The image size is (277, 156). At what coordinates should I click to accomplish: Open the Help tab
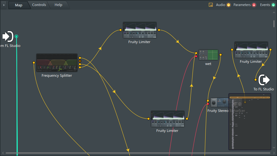click(x=58, y=5)
